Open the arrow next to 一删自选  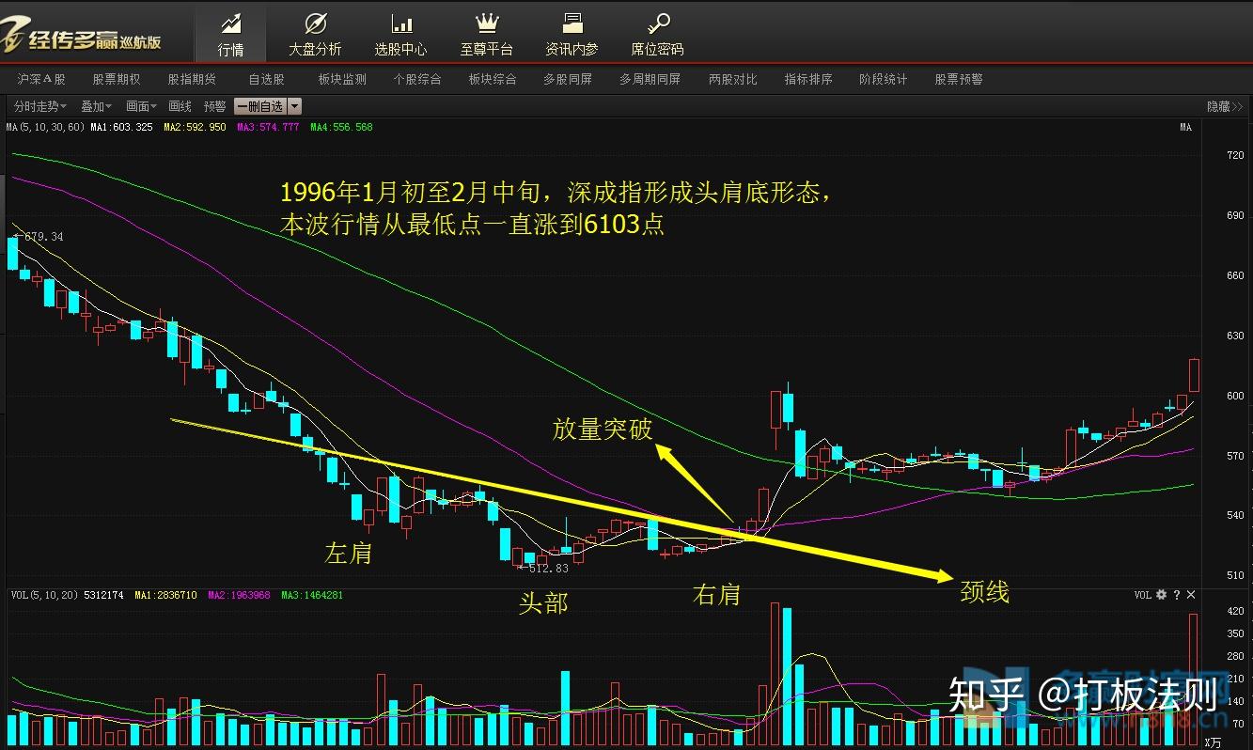tap(294, 106)
